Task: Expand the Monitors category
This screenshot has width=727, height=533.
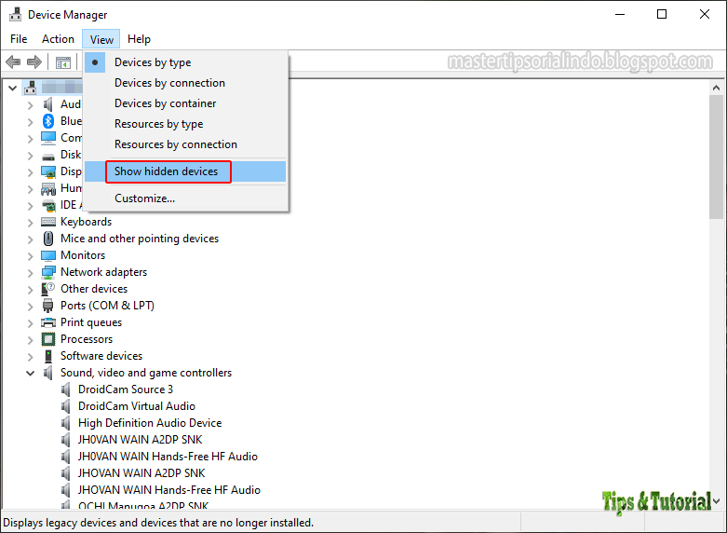Action: click(x=30, y=256)
